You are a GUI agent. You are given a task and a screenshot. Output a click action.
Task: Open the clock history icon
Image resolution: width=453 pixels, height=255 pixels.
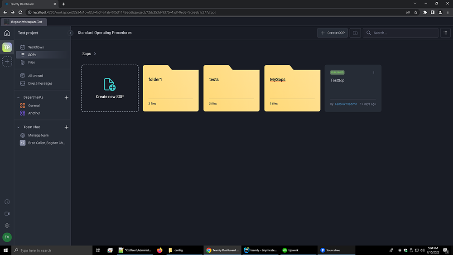pos(7,202)
